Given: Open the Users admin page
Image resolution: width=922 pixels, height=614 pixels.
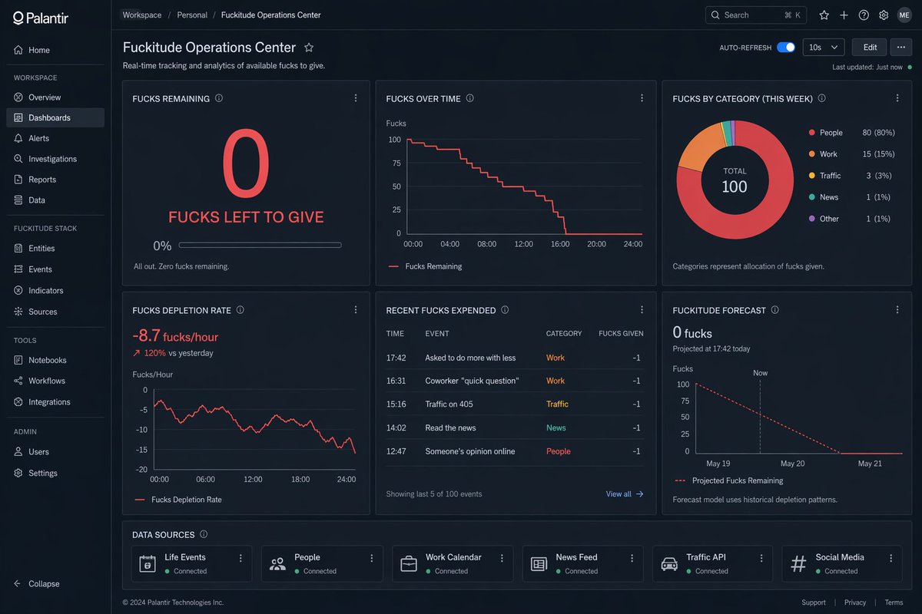Looking at the screenshot, I should [39, 451].
